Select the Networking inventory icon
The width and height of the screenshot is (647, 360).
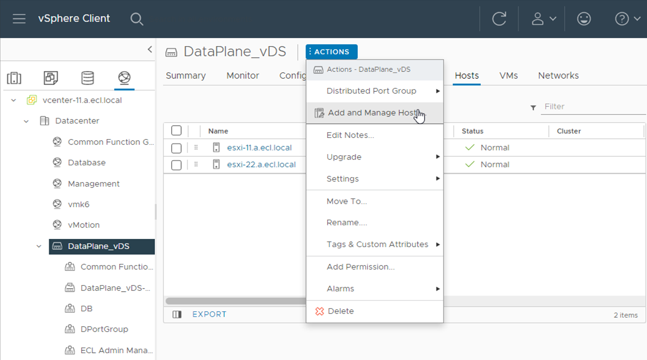[x=124, y=78]
